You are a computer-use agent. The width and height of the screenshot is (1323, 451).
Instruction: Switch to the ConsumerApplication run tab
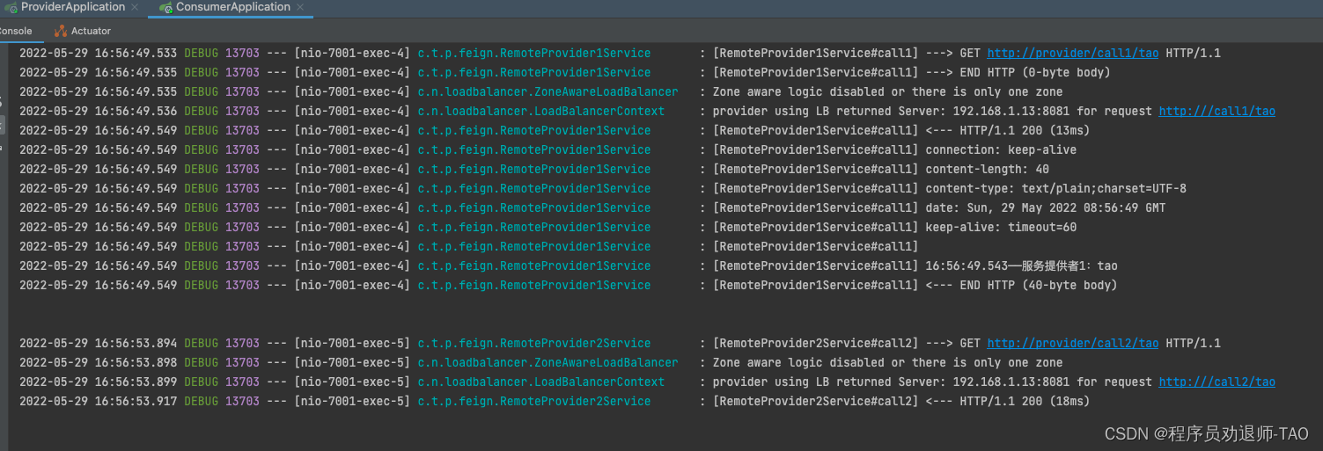(232, 7)
